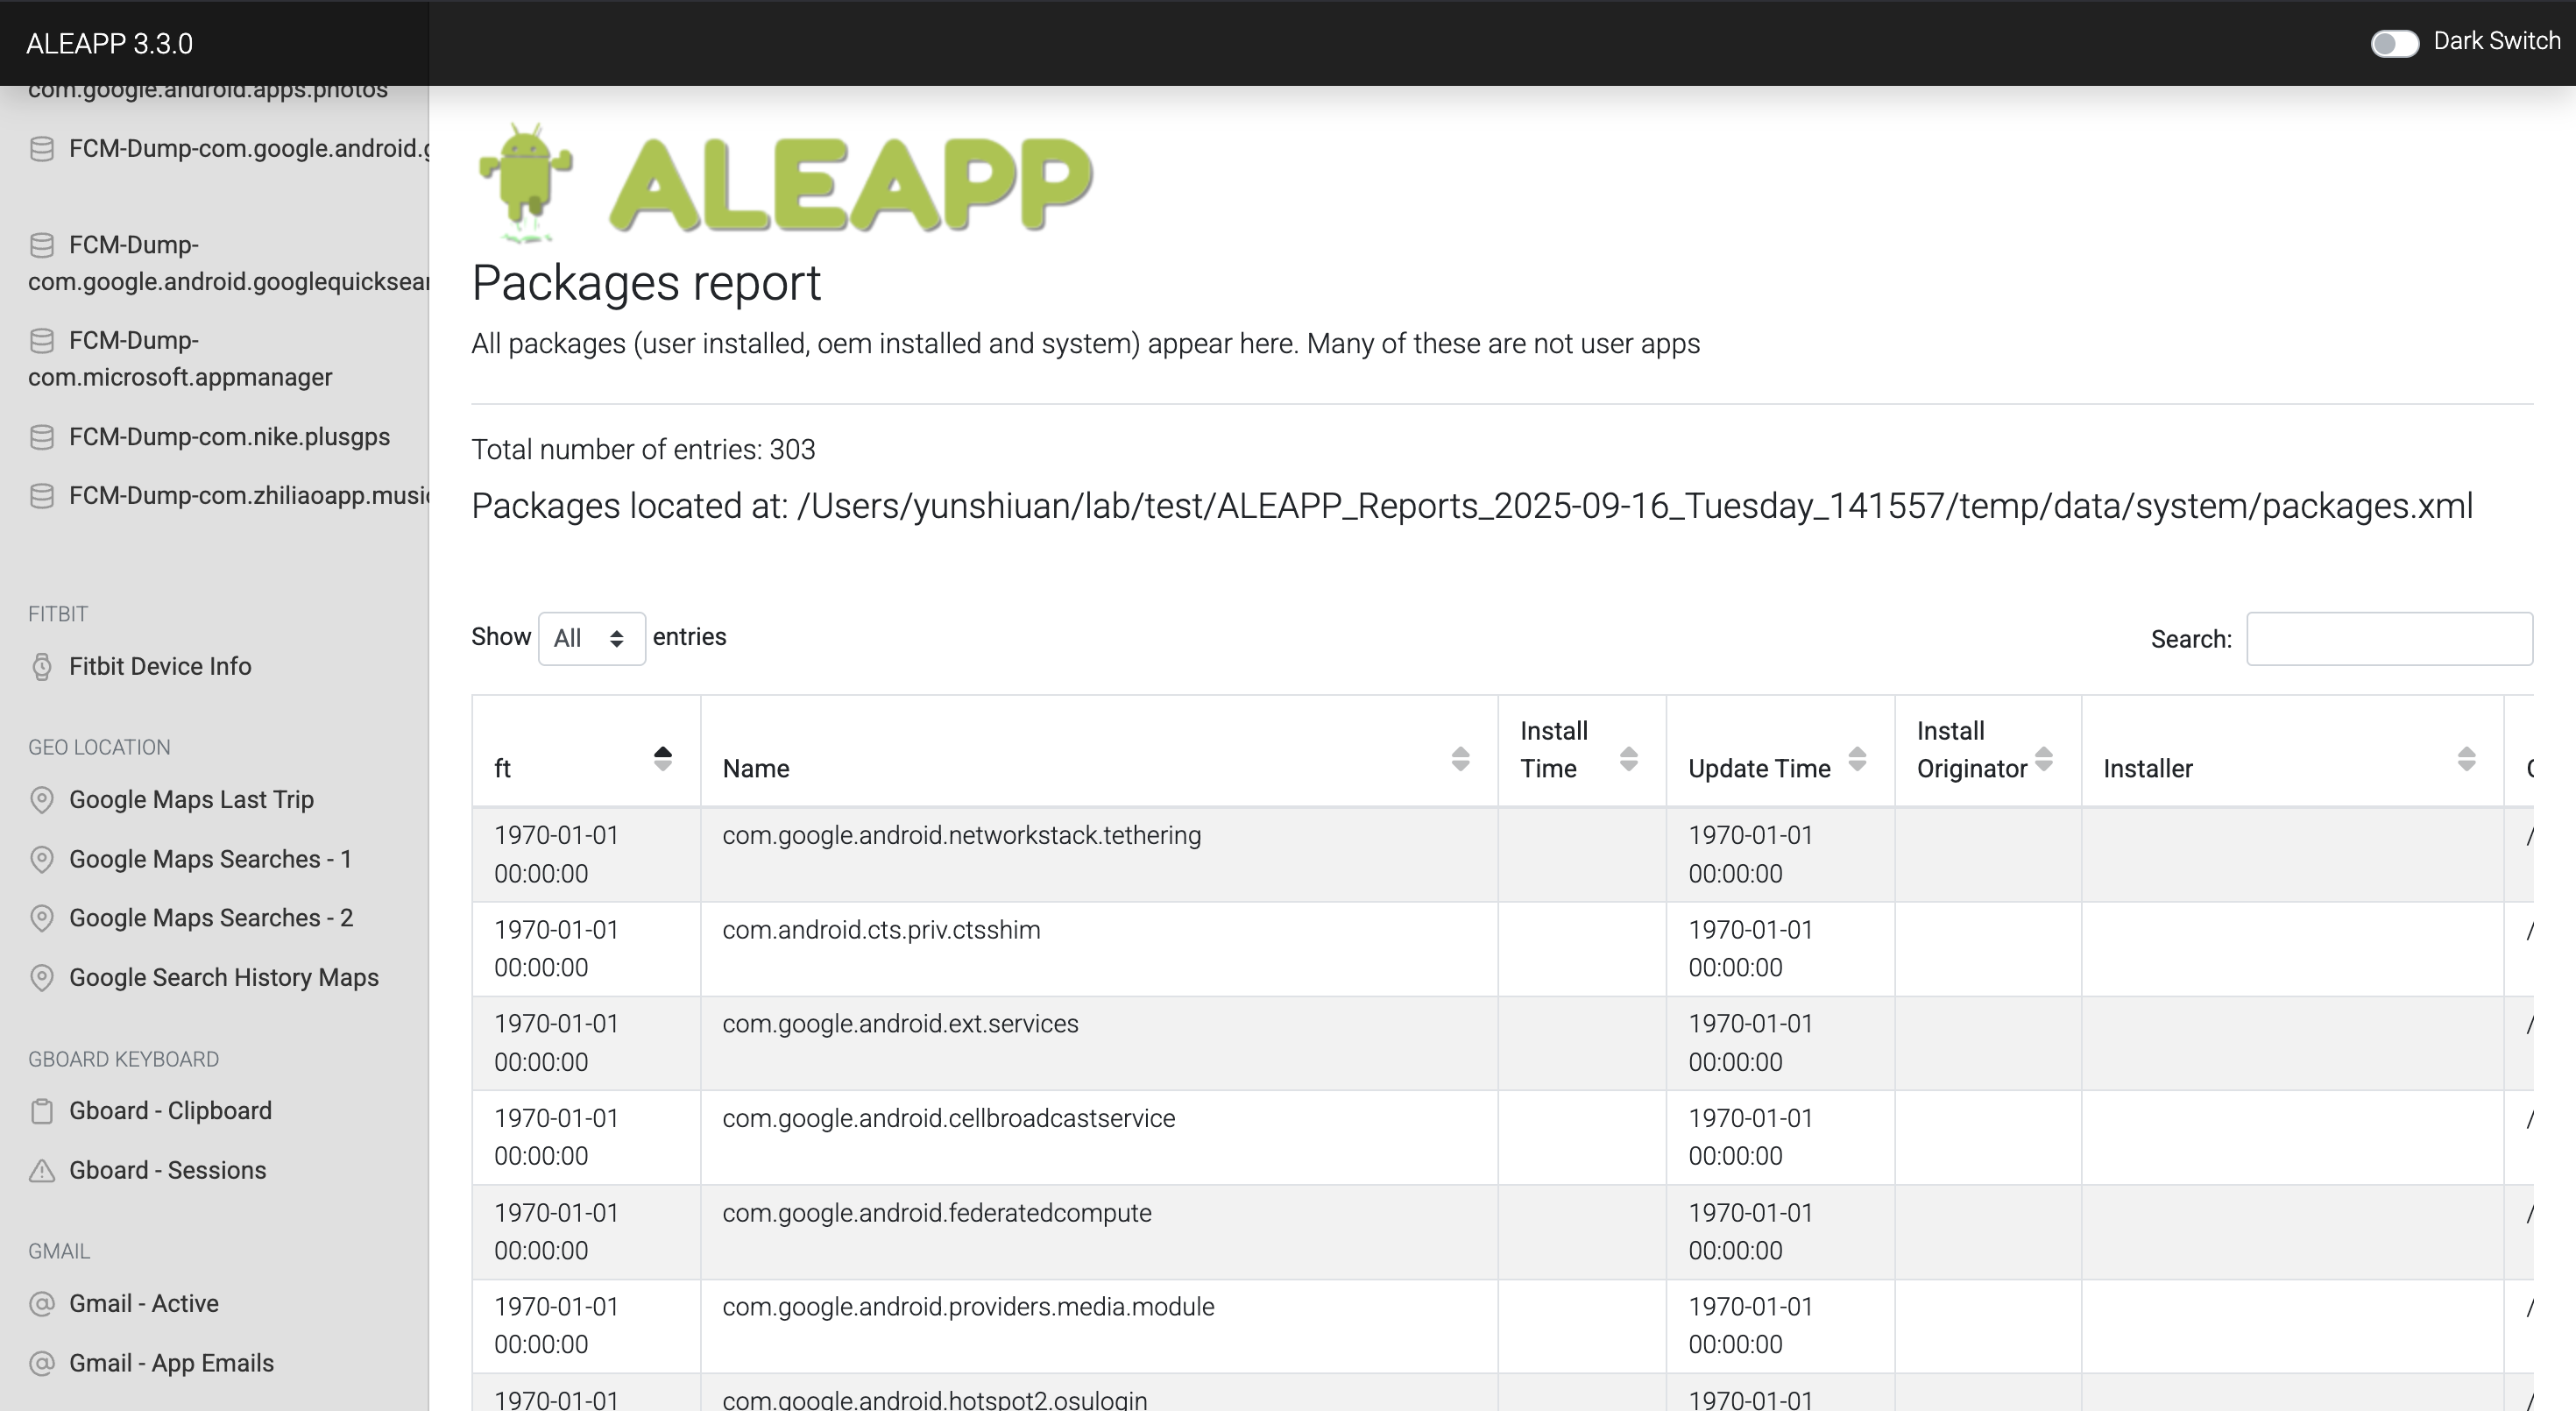The width and height of the screenshot is (2576, 1411).
Task: Focus the Search input field
Action: [2389, 638]
